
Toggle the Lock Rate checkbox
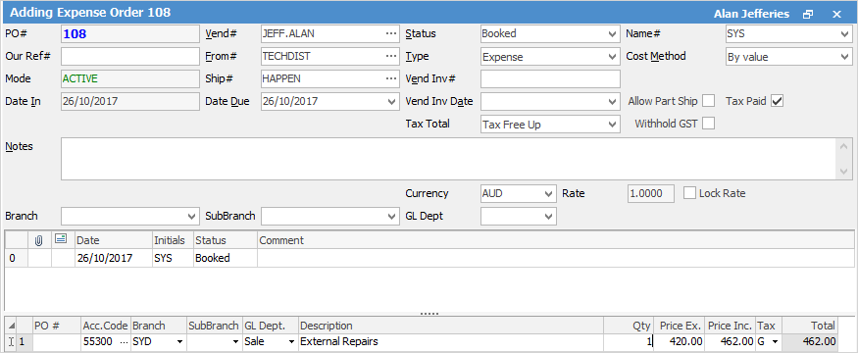690,193
